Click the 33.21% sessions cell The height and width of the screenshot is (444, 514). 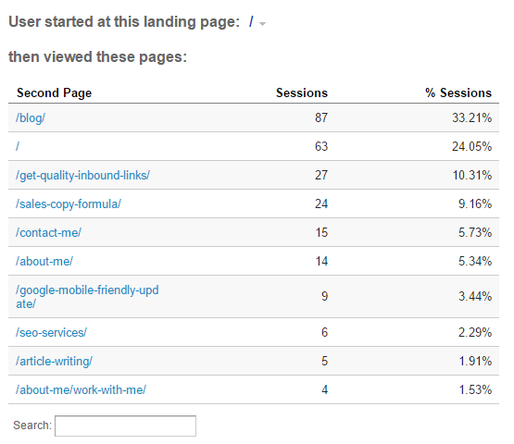[x=471, y=117]
